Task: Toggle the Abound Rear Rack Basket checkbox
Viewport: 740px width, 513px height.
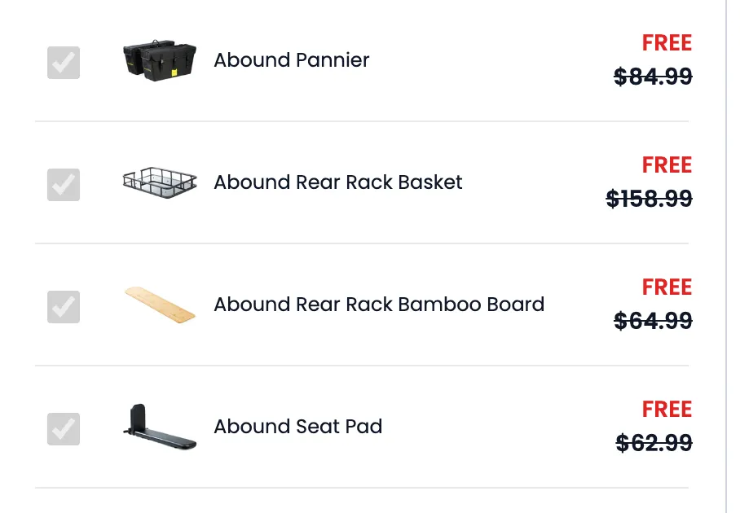Action: (64, 184)
